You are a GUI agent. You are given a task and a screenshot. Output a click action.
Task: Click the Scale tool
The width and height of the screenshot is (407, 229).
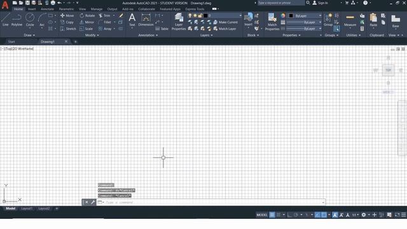86,29
